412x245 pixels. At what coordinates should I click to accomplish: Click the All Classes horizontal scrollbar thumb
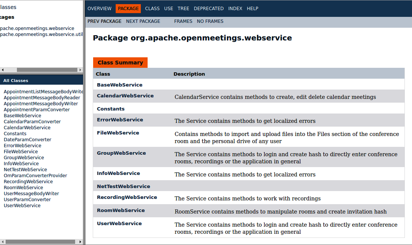tap(40, 242)
